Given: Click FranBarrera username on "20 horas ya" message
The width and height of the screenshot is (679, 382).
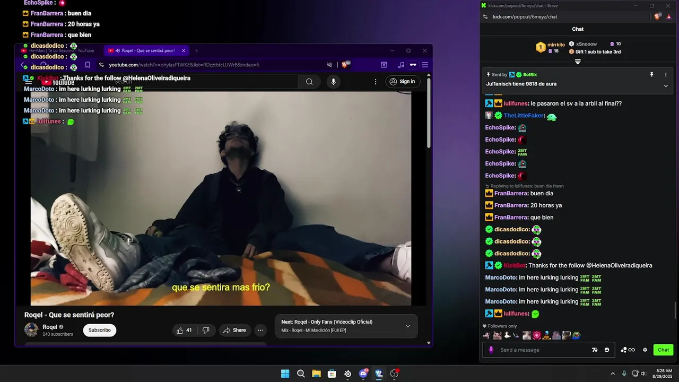Looking at the screenshot, I should 511,205.
